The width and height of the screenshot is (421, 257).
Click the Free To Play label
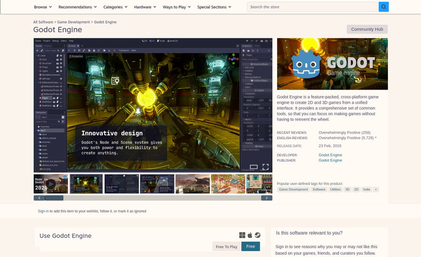pyautogui.click(x=227, y=246)
